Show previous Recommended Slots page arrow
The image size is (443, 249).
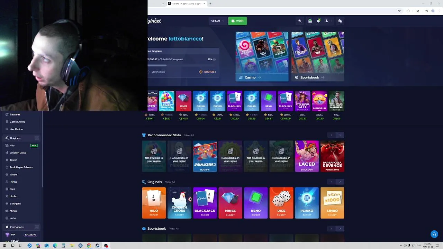tap(332, 135)
